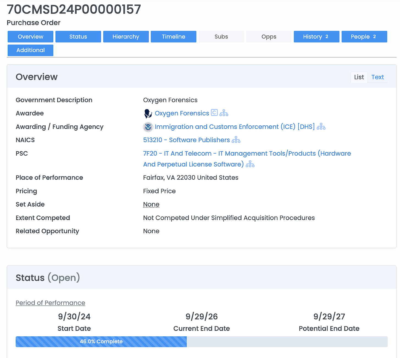Click the contract number 70CMSD24P00000157
The width and height of the screenshot is (400, 358).
pyautogui.click(x=74, y=9)
